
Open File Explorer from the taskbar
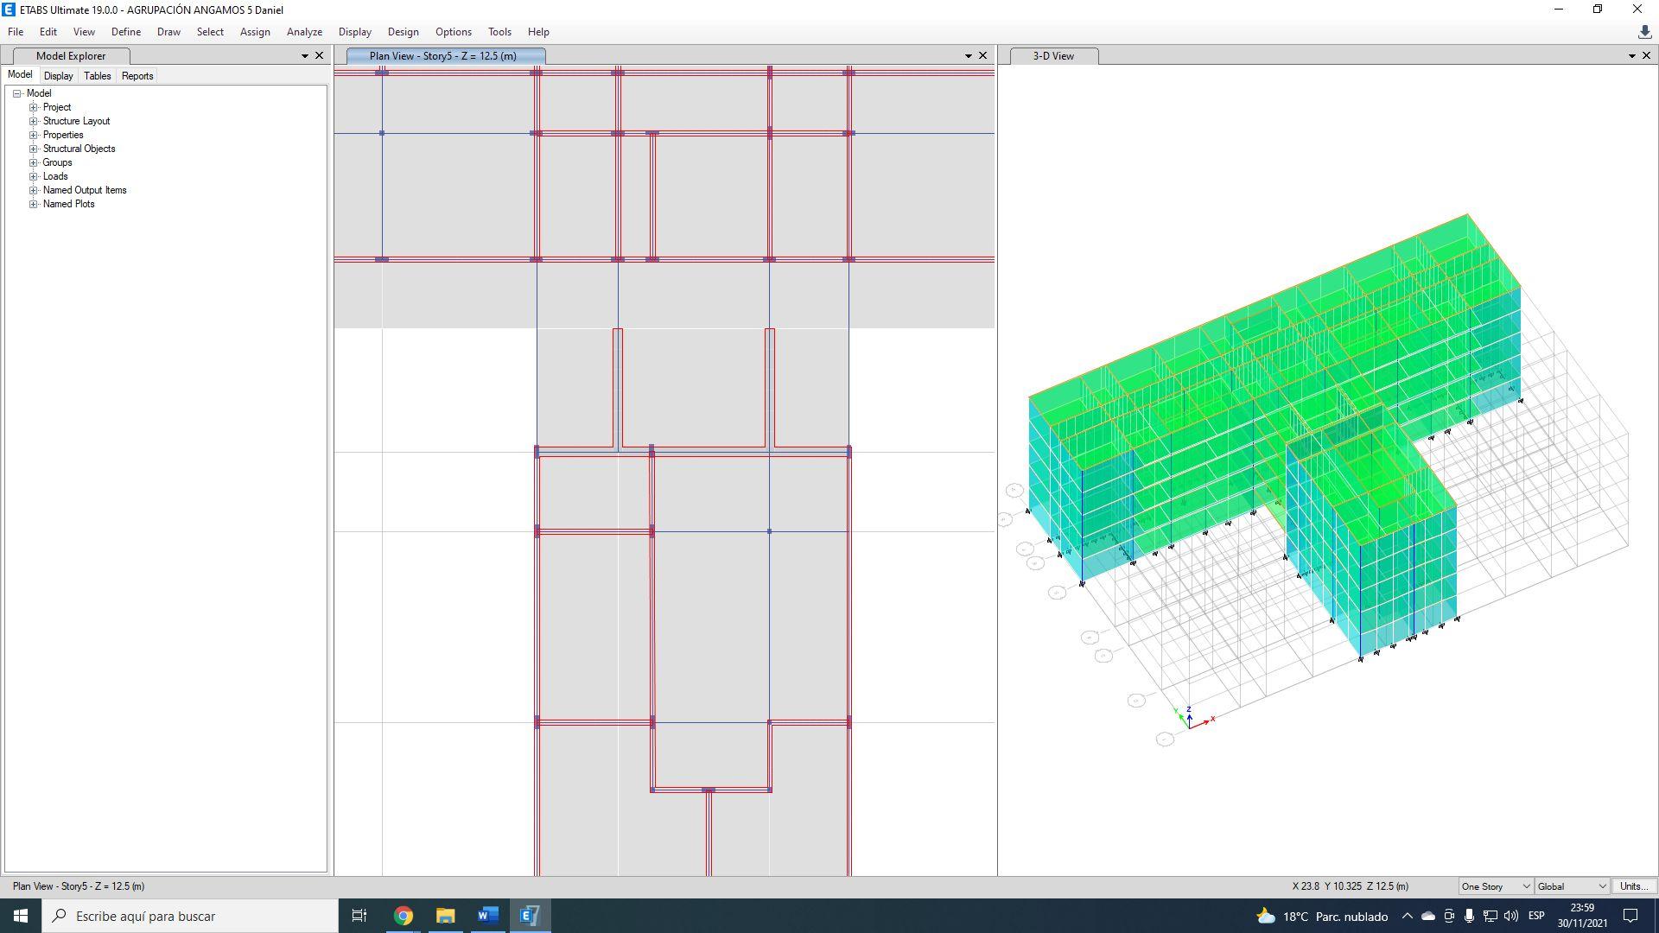click(x=445, y=916)
